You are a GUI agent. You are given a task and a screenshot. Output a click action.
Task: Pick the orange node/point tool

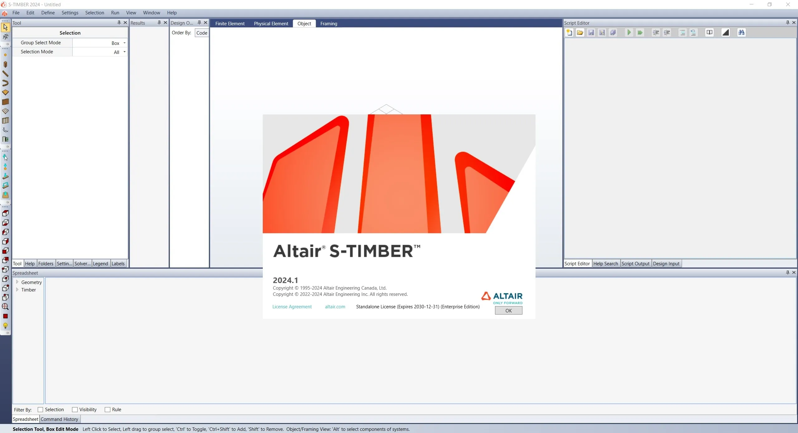[5, 55]
